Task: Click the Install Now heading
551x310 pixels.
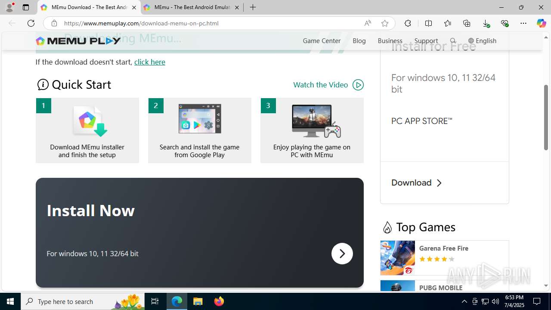Action: pos(90,211)
